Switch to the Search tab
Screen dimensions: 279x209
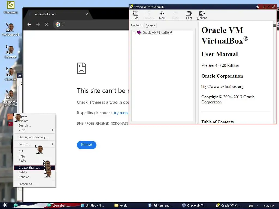pyautogui.click(x=150, y=26)
